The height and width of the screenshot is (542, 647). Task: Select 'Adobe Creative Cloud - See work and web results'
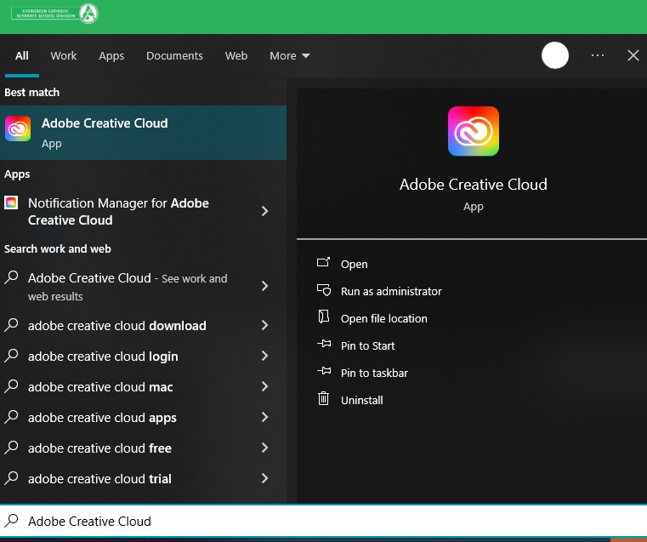point(143,287)
